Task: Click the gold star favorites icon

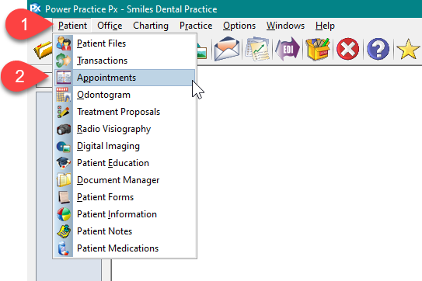Action: [408, 49]
